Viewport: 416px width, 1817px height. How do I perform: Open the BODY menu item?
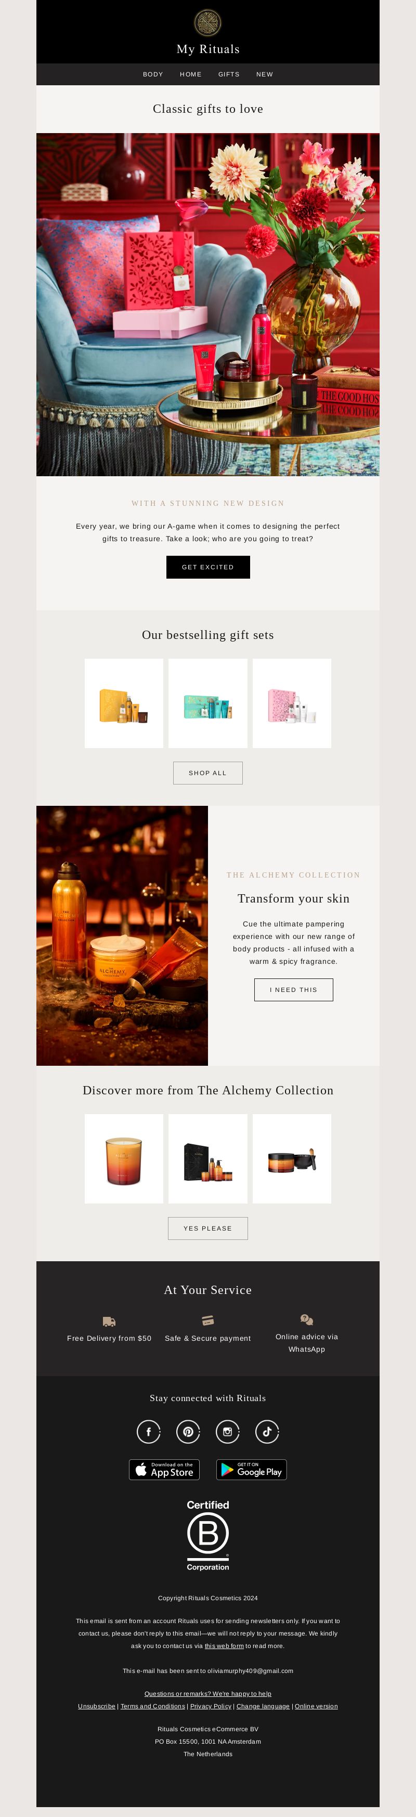(x=153, y=74)
